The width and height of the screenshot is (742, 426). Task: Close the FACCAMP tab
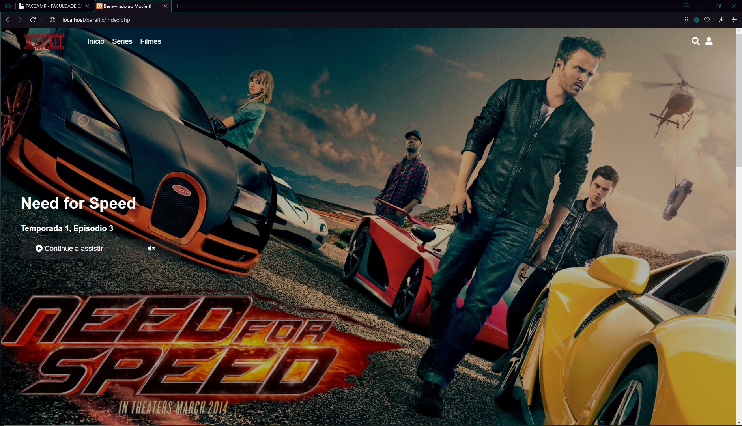pos(88,6)
